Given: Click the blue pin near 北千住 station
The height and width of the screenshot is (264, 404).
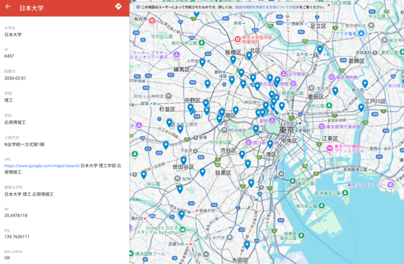Looking at the screenshot, I should (320, 50).
